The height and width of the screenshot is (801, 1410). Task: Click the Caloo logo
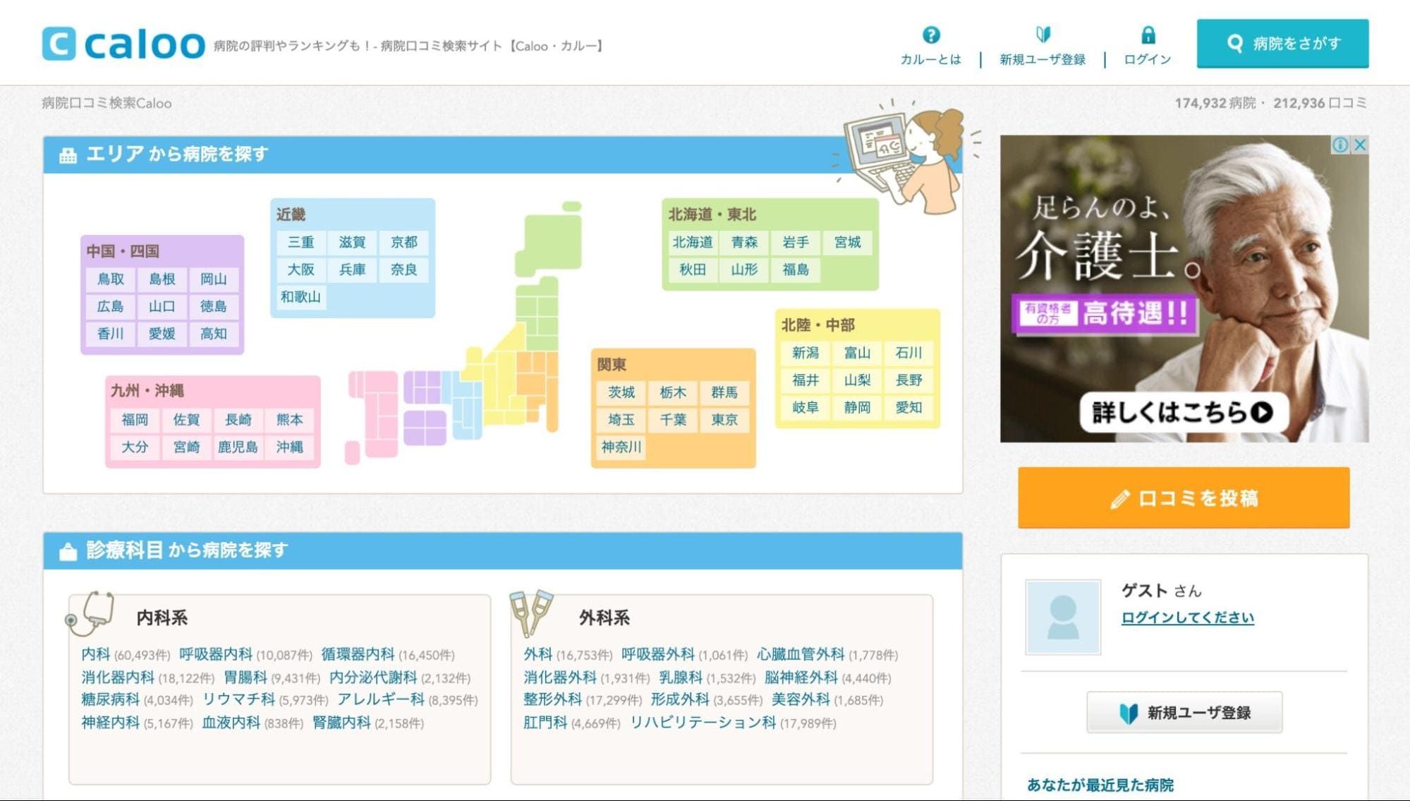123,44
